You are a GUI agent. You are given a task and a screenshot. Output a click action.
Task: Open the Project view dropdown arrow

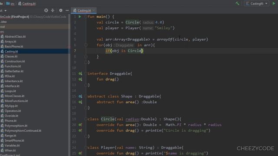pos(6,10)
